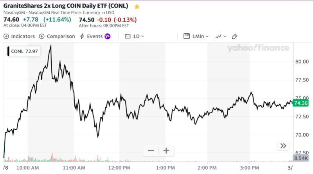Zoom out with the minus button
Viewport: 313px width, 174px height.
[151, 150]
